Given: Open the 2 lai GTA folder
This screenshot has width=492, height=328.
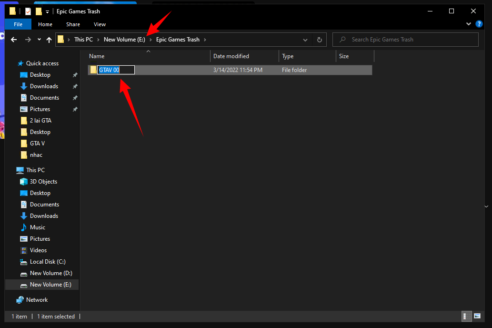Looking at the screenshot, I should (x=40, y=121).
